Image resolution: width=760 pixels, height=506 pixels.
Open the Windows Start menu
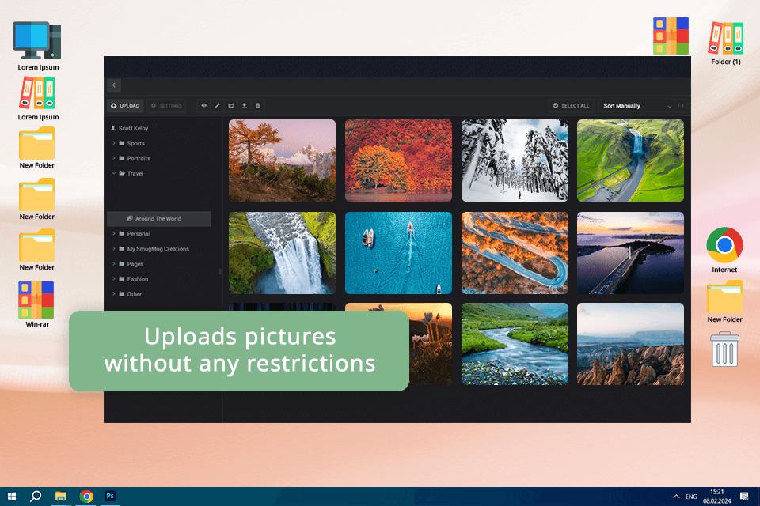point(12,497)
